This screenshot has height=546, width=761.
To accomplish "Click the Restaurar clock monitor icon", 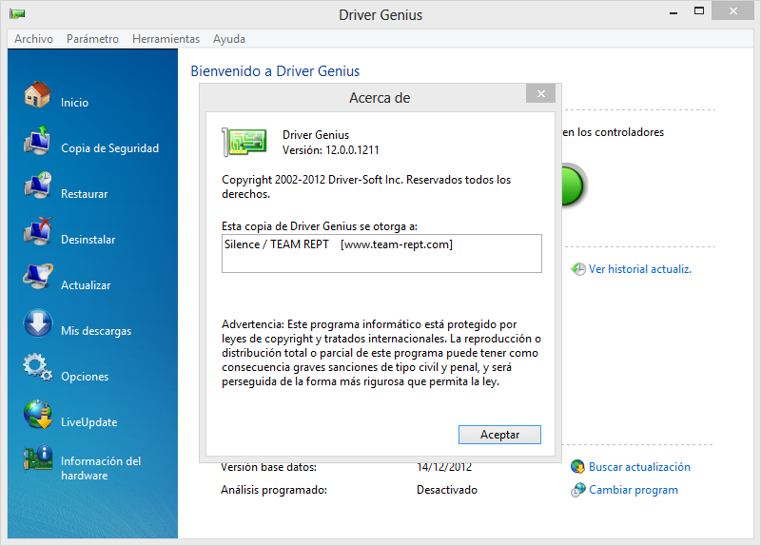I will [37, 185].
